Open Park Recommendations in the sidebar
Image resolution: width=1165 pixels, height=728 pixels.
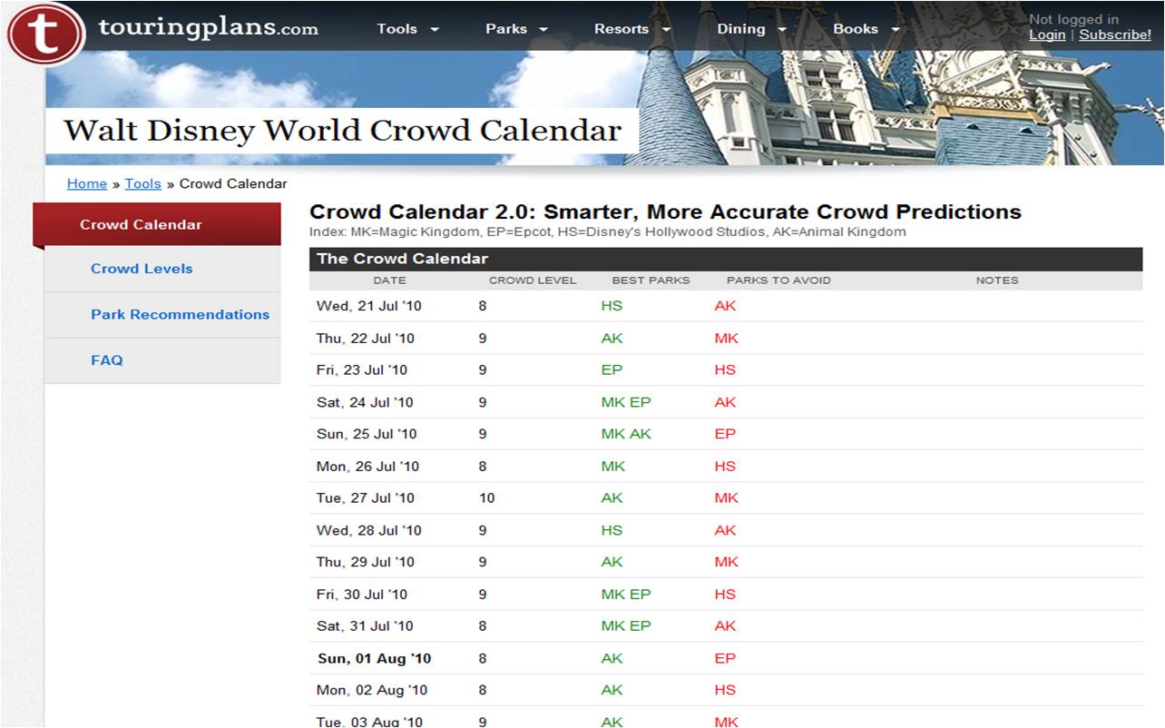pos(180,314)
